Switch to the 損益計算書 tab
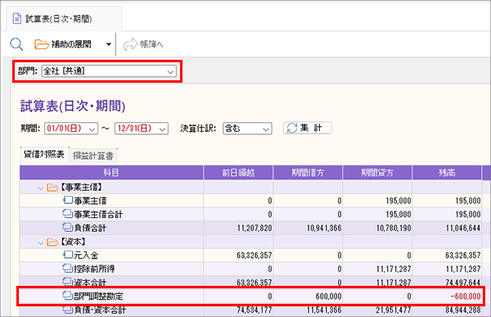 [93, 156]
